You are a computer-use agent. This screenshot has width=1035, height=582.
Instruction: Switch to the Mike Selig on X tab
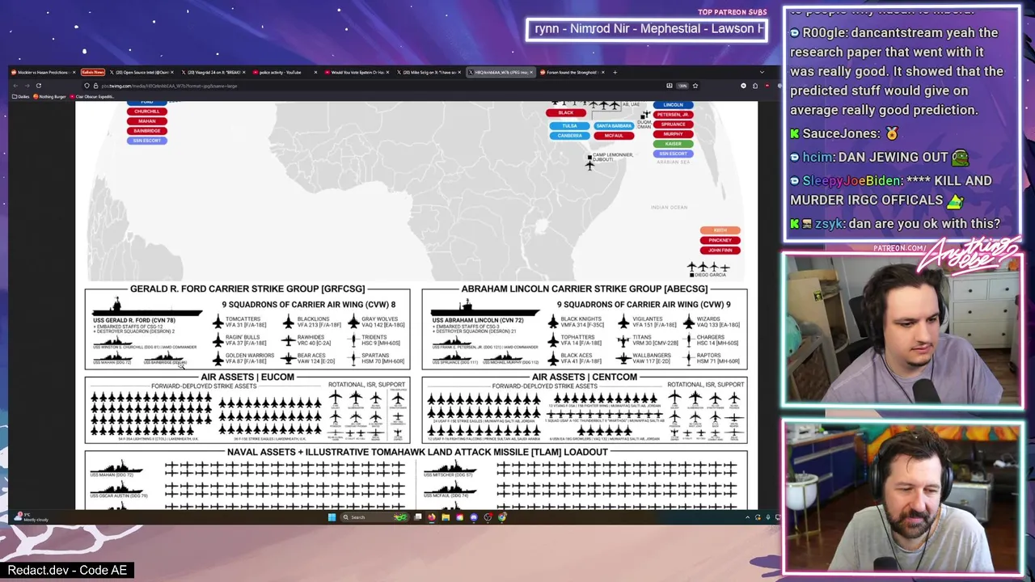[x=429, y=72]
